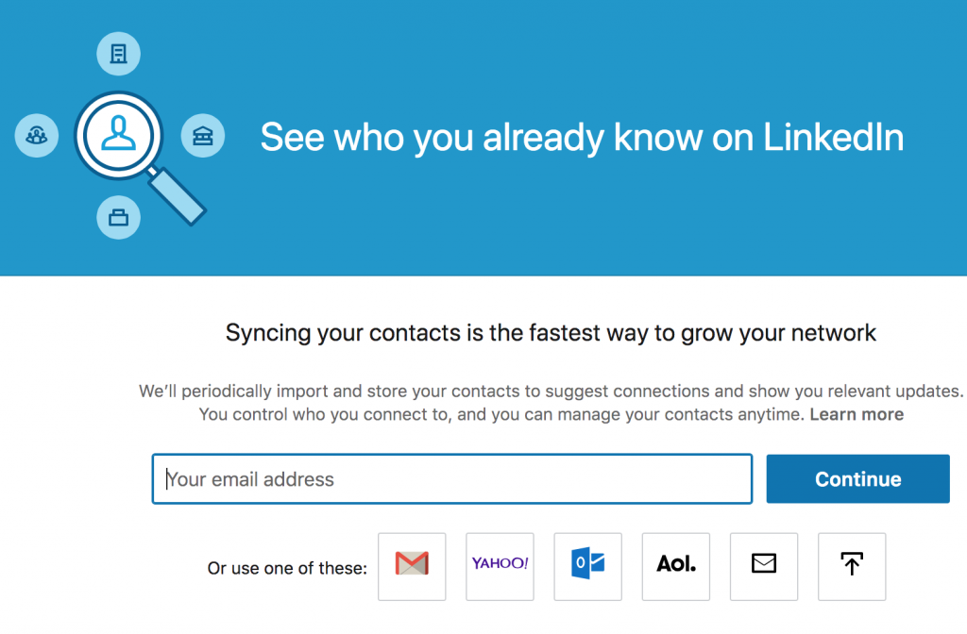The image size is (967, 634).
Task: Click into the Your email address field
Action: click(x=452, y=478)
